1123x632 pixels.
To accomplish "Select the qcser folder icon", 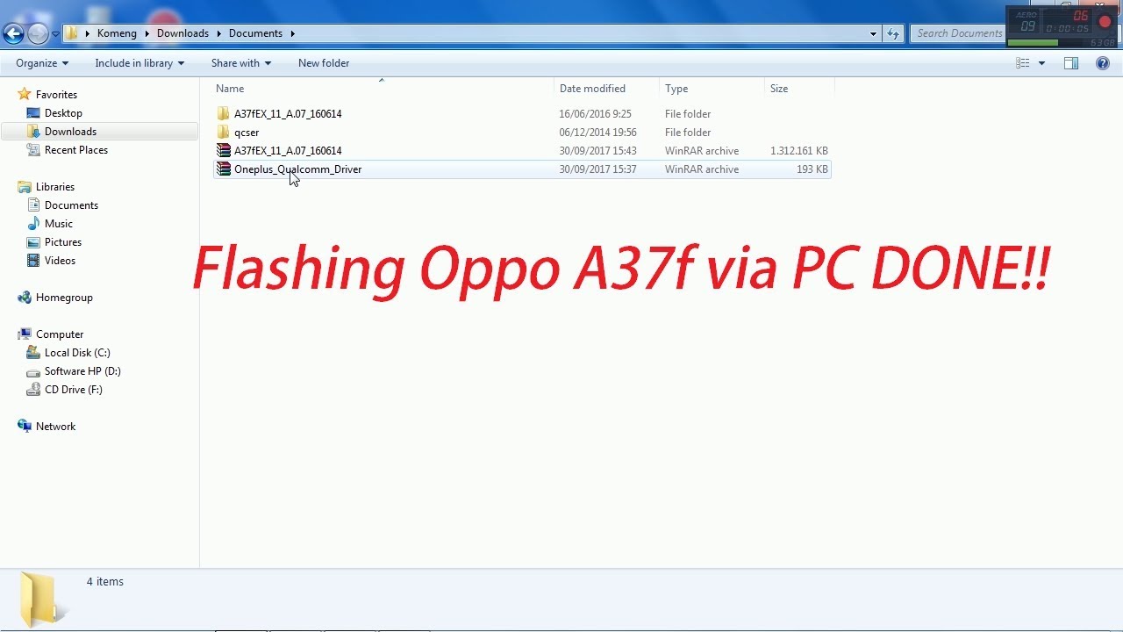I will (x=223, y=133).
